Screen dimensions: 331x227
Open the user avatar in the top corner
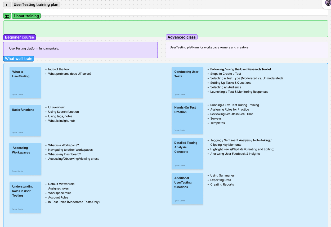pos(328,3)
